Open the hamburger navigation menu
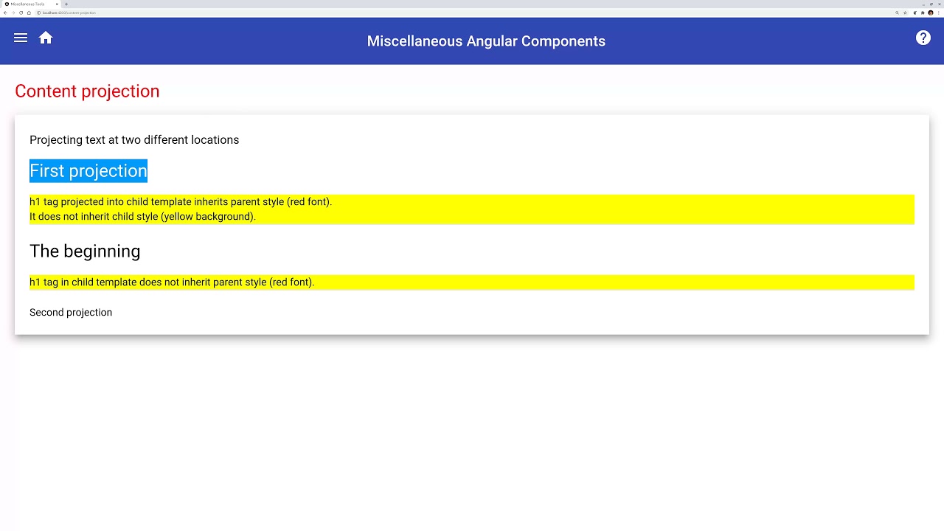The height and width of the screenshot is (531, 944). click(x=21, y=38)
